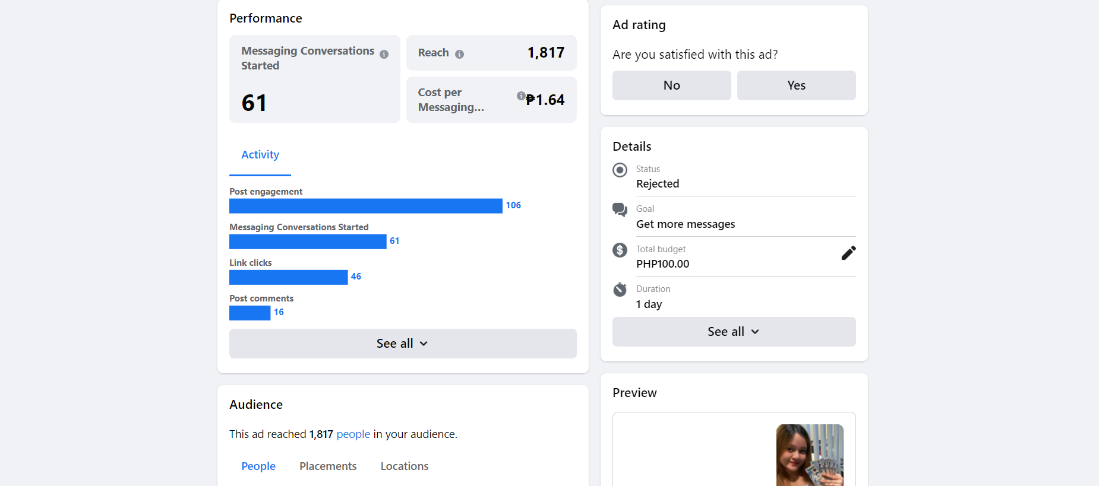Expand See all in Details panel
This screenshot has width=1099, height=486.
tap(734, 332)
